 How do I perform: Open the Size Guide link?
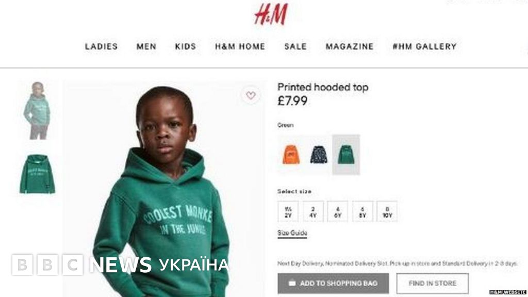292,233
